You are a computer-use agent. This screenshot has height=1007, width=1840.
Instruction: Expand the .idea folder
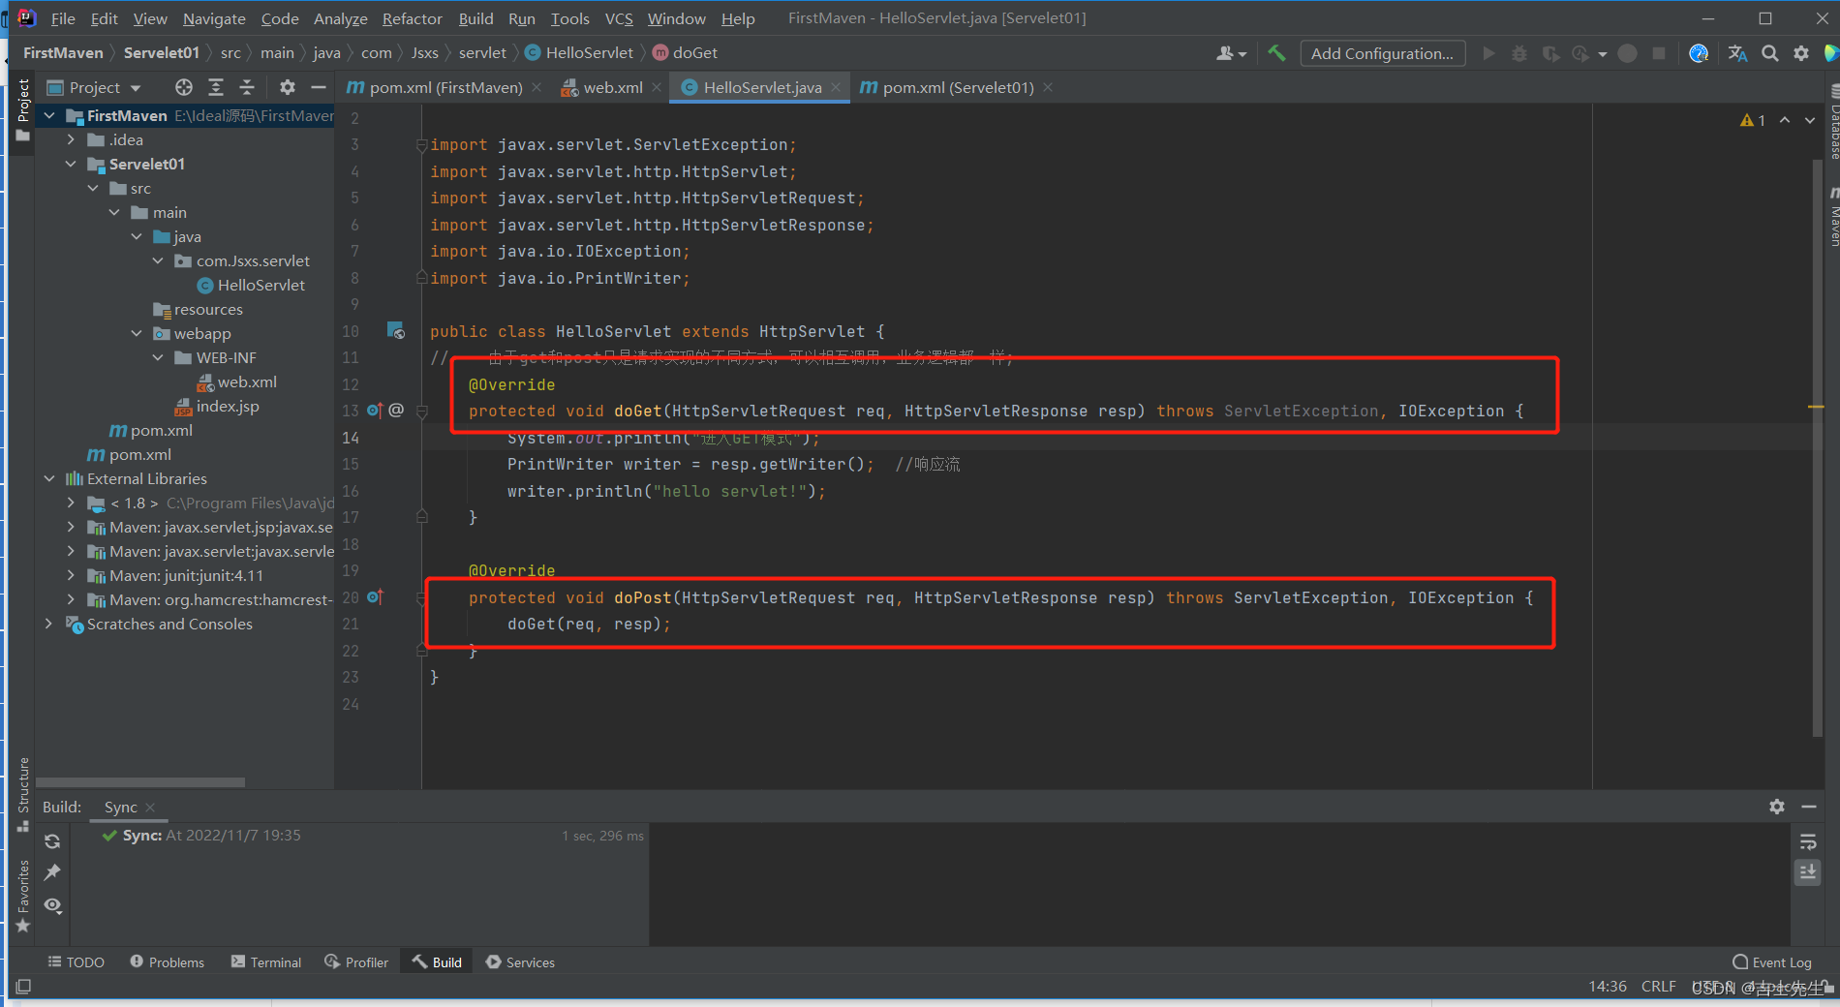71,139
